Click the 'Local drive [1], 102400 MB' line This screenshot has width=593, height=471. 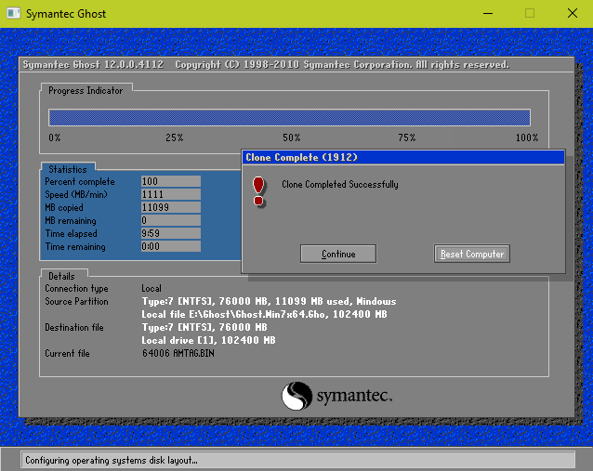208,340
